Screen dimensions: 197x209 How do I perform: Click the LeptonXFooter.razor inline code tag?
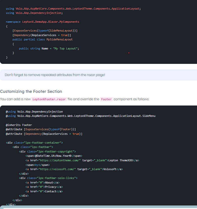coord(49,99)
